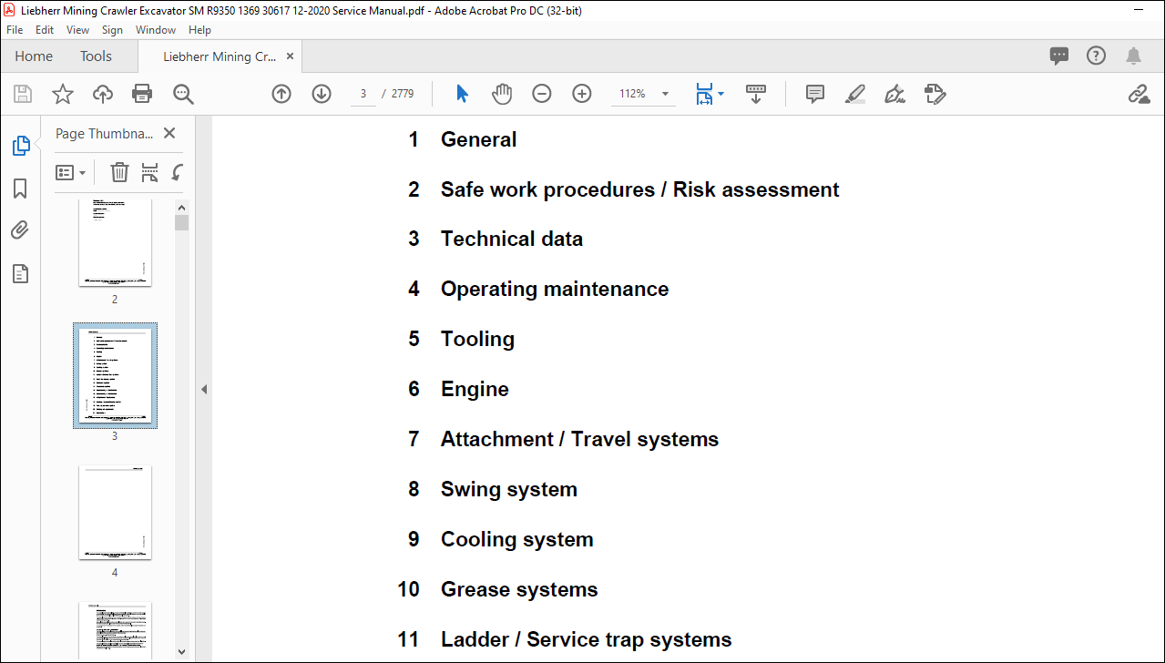Click the 'General' heading text
Image resolution: width=1165 pixels, height=663 pixels.
[x=479, y=139]
